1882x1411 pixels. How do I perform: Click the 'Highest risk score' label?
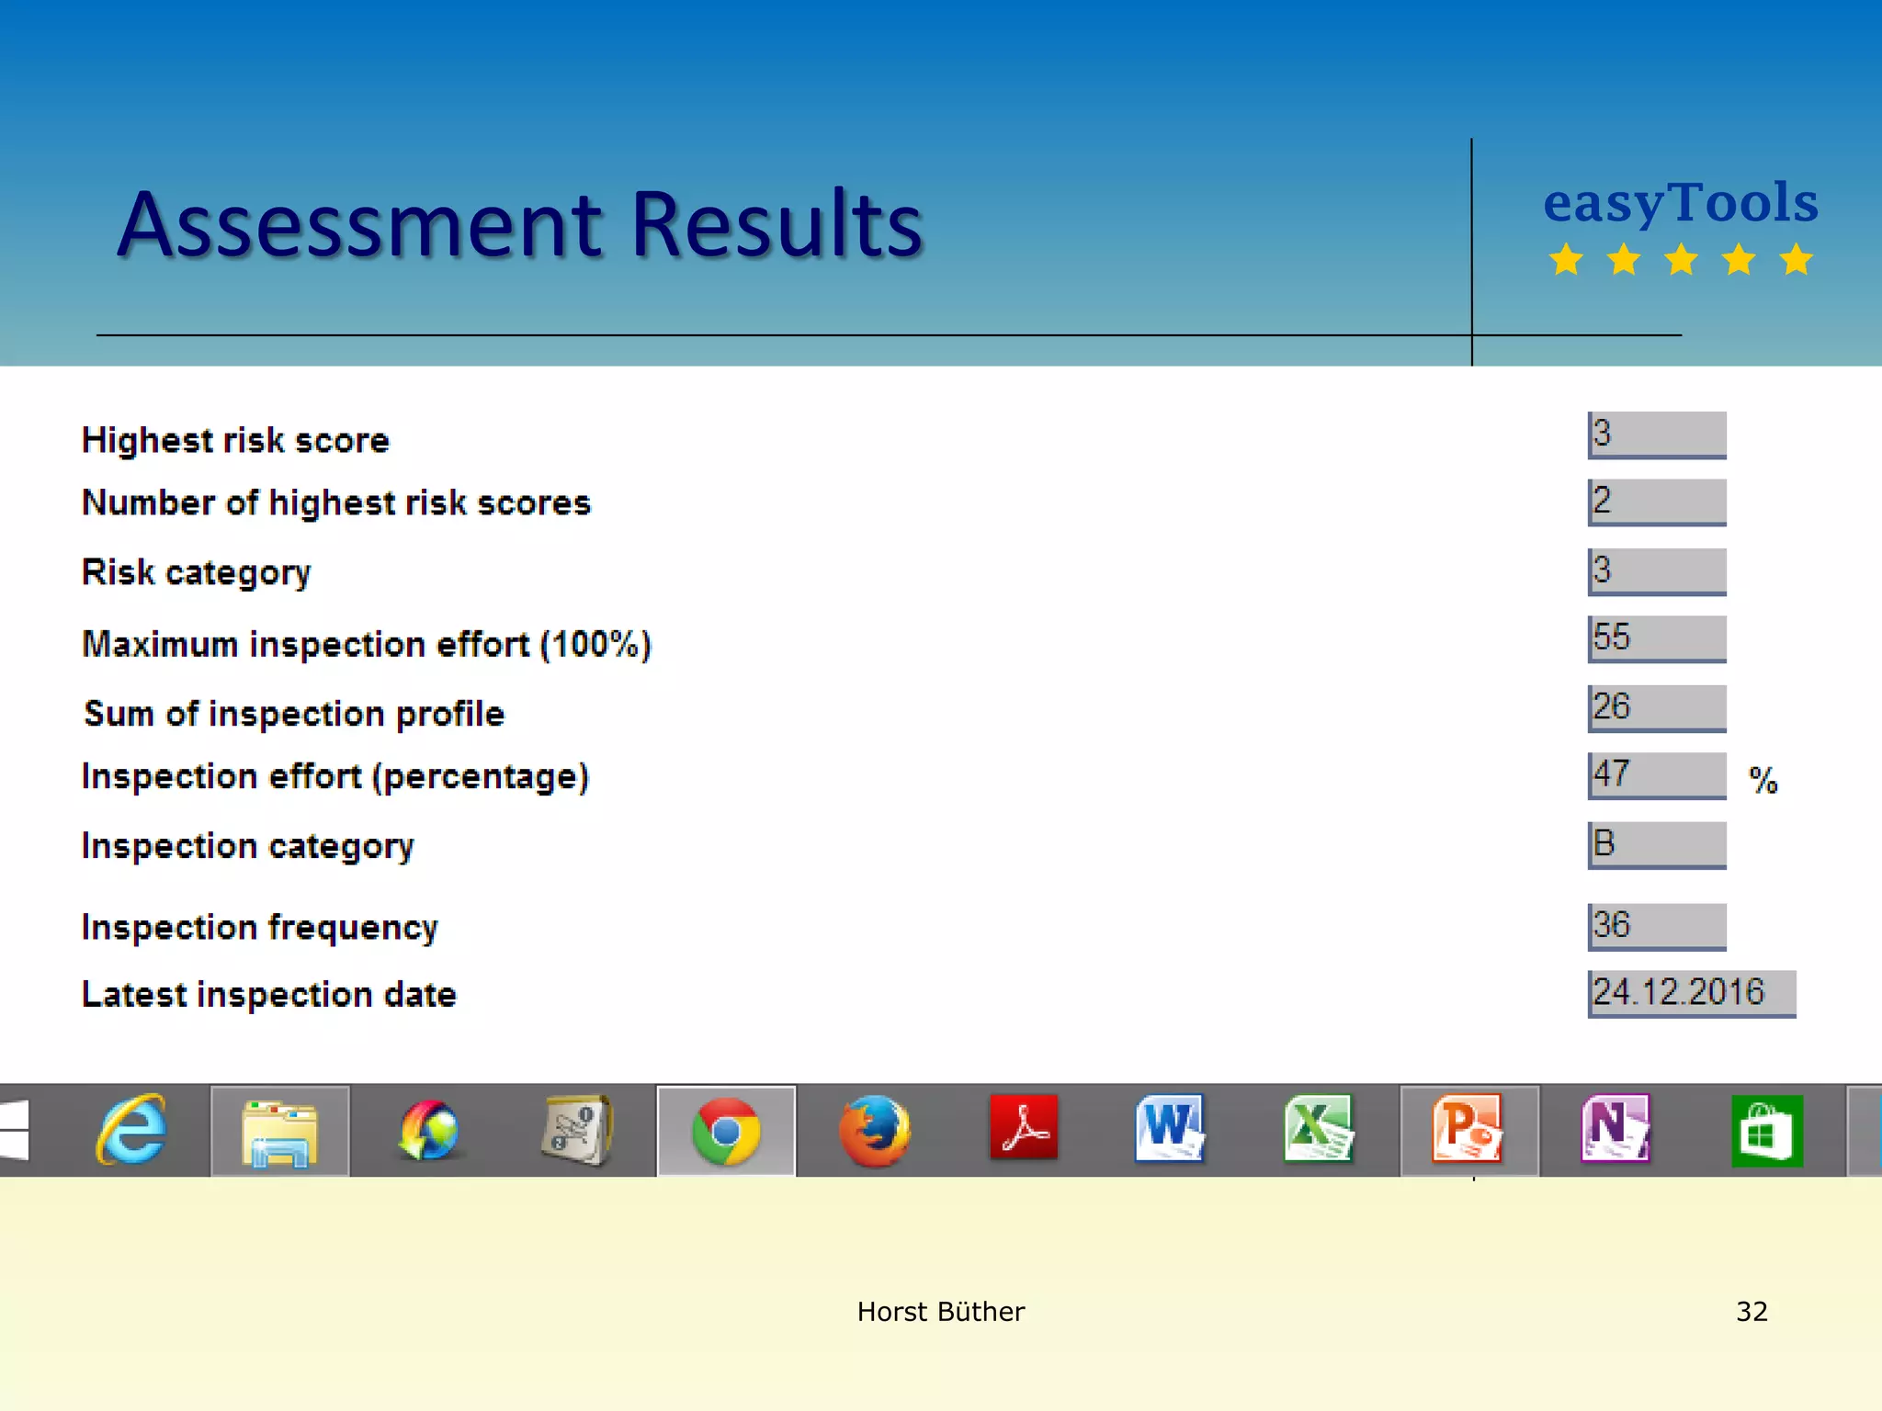coord(236,440)
